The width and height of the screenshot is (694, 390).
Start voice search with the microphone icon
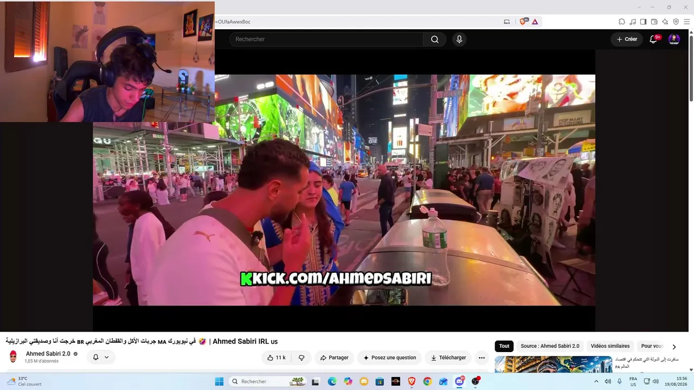[x=459, y=39]
